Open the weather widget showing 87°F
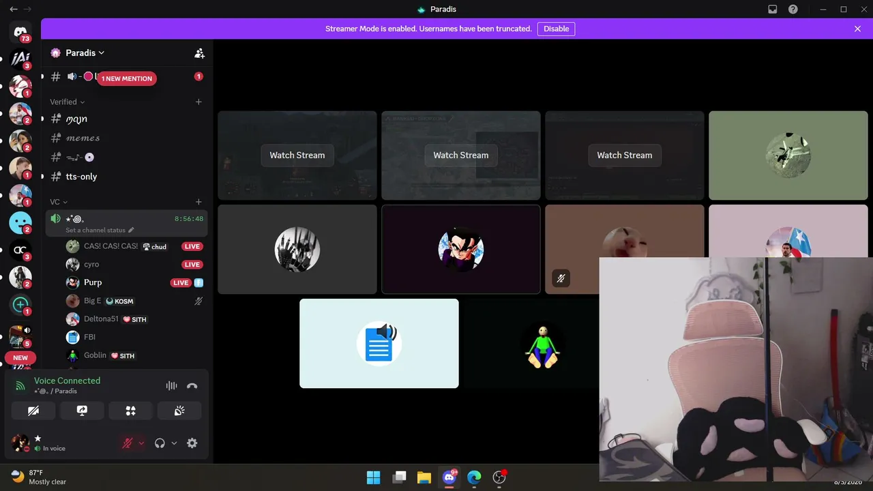 [39, 477]
